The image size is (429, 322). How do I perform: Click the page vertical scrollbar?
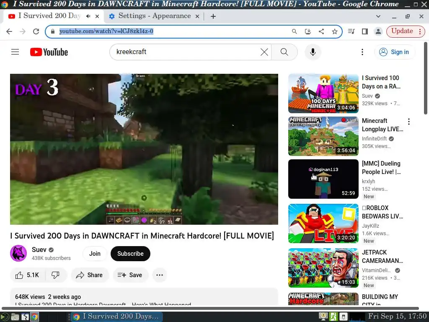click(426, 78)
